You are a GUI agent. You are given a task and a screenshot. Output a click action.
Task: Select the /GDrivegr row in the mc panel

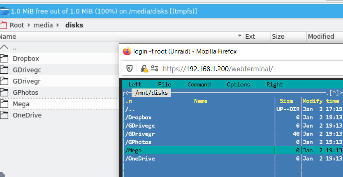(233, 134)
